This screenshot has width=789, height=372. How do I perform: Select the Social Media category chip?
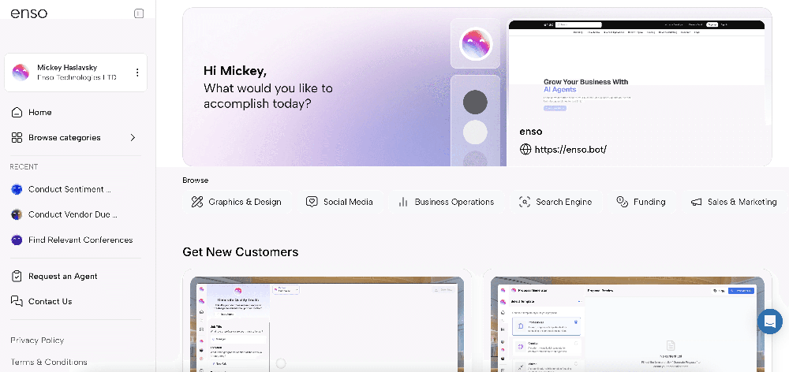pos(339,202)
